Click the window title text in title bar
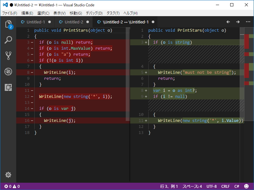This screenshot has height=190, width=254. click(54, 5)
